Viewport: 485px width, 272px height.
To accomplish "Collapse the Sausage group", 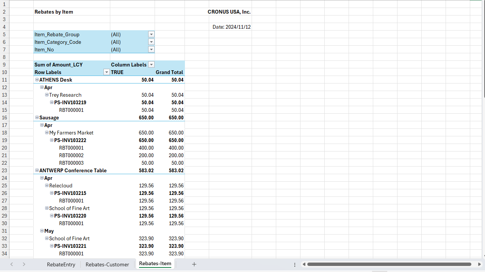I will point(37,117).
